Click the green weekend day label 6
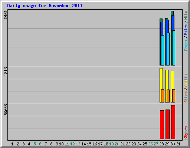Viewport: 190px width, 148px height. [40, 144]
